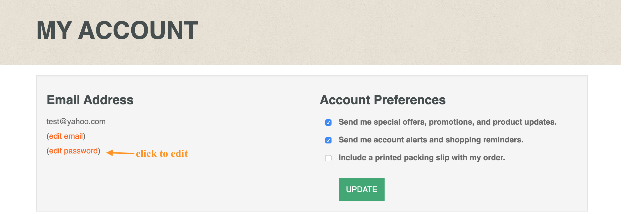Click the orange arrow pointing at edit password
The image size is (621, 222).
coord(120,153)
